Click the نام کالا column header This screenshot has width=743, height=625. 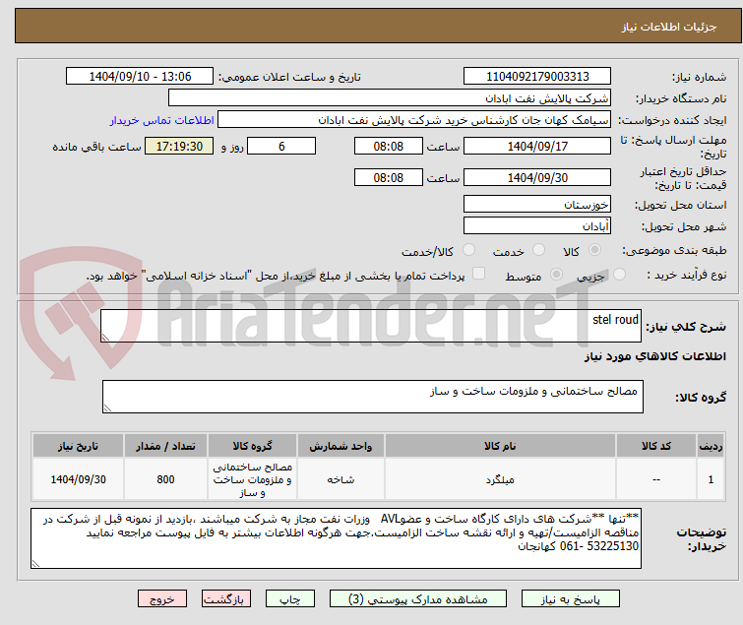(x=500, y=446)
